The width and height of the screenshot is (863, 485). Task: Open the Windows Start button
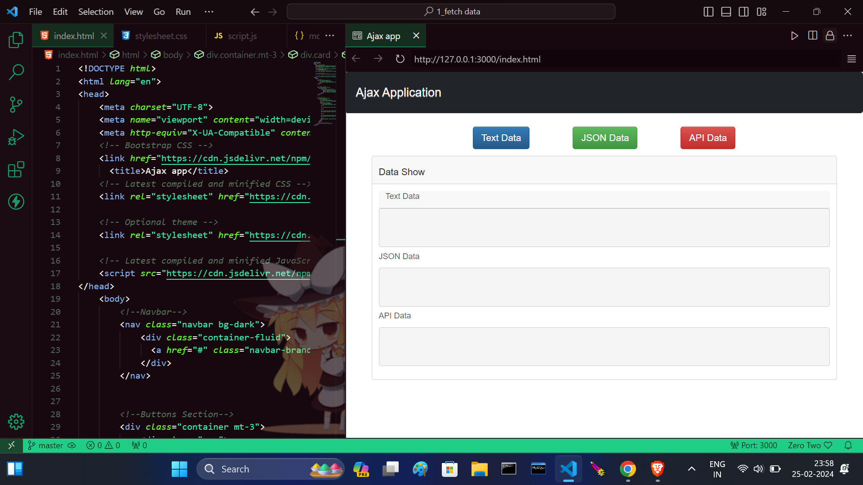(x=179, y=469)
